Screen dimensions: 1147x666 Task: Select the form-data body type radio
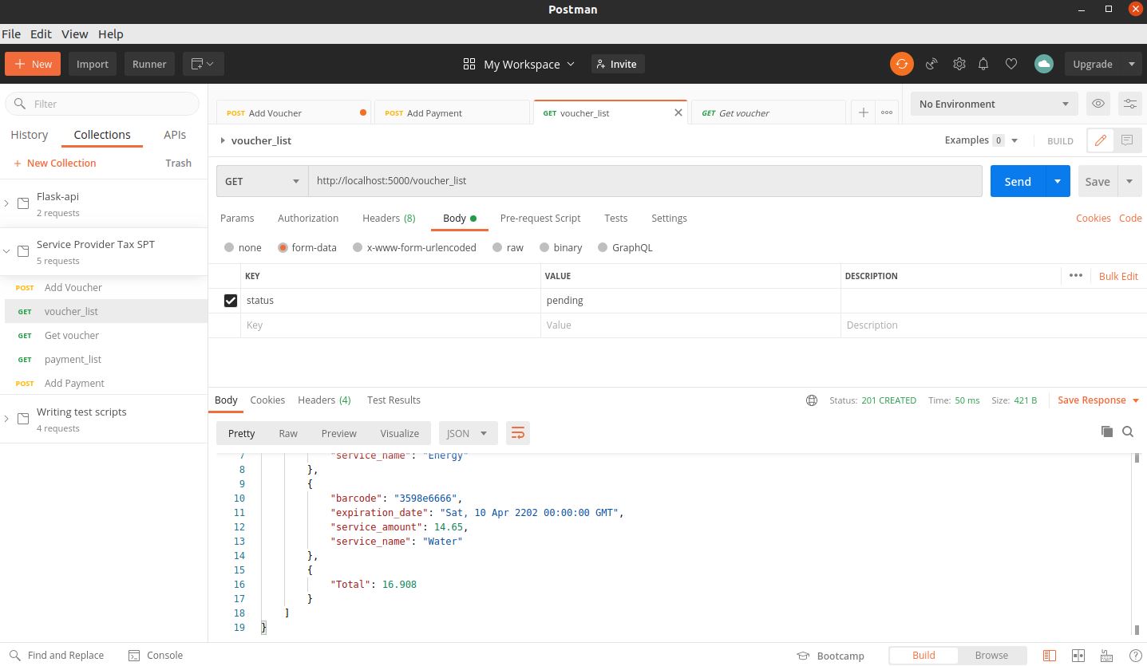pos(283,248)
